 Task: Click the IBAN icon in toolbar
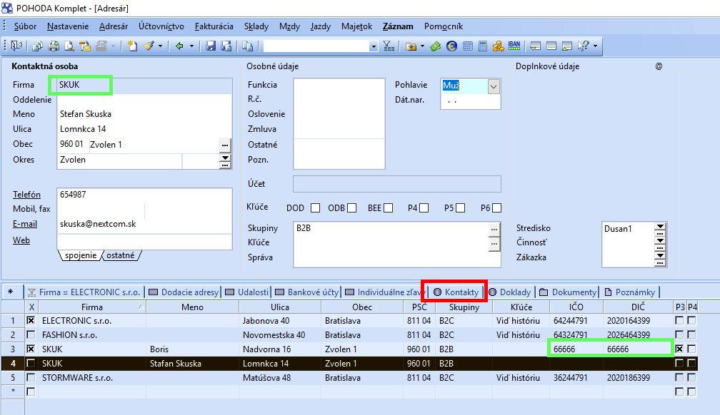514,46
